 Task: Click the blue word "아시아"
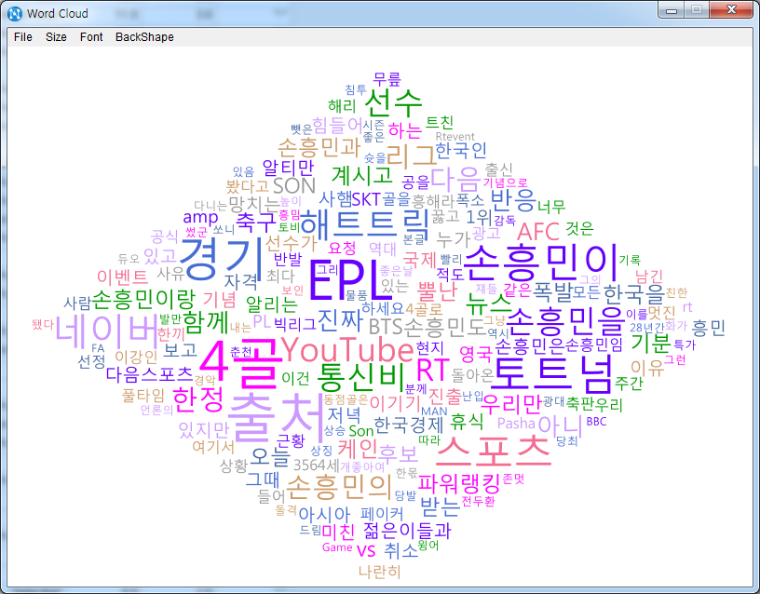pos(324,514)
